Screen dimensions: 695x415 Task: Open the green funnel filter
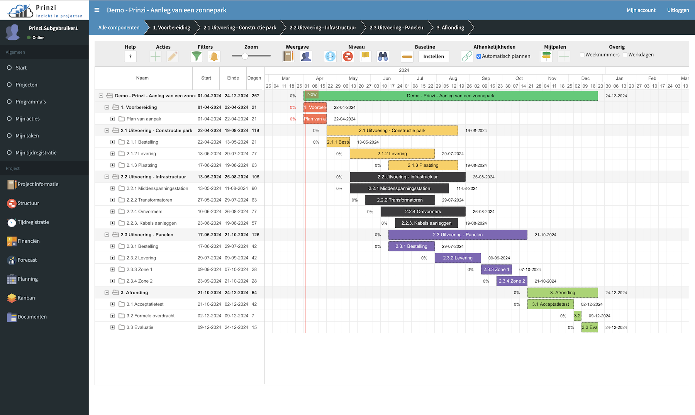197,56
